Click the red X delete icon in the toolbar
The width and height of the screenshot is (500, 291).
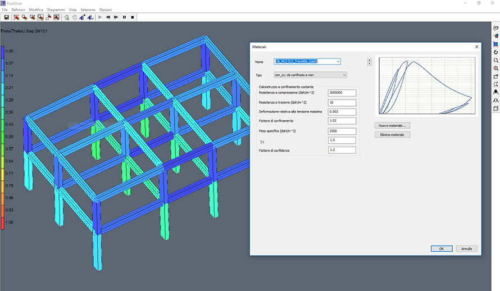(16, 17)
